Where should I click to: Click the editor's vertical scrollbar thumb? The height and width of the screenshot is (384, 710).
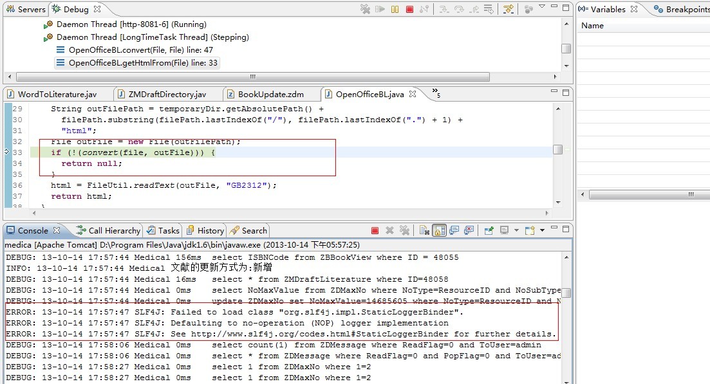(x=557, y=149)
